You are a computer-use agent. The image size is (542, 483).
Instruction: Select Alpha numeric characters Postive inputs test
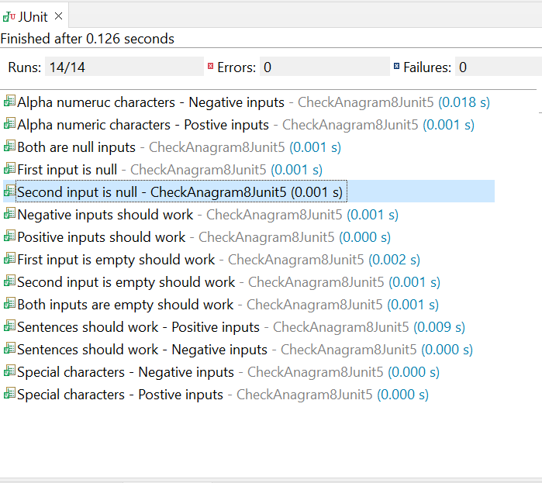click(x=143, y=124)
